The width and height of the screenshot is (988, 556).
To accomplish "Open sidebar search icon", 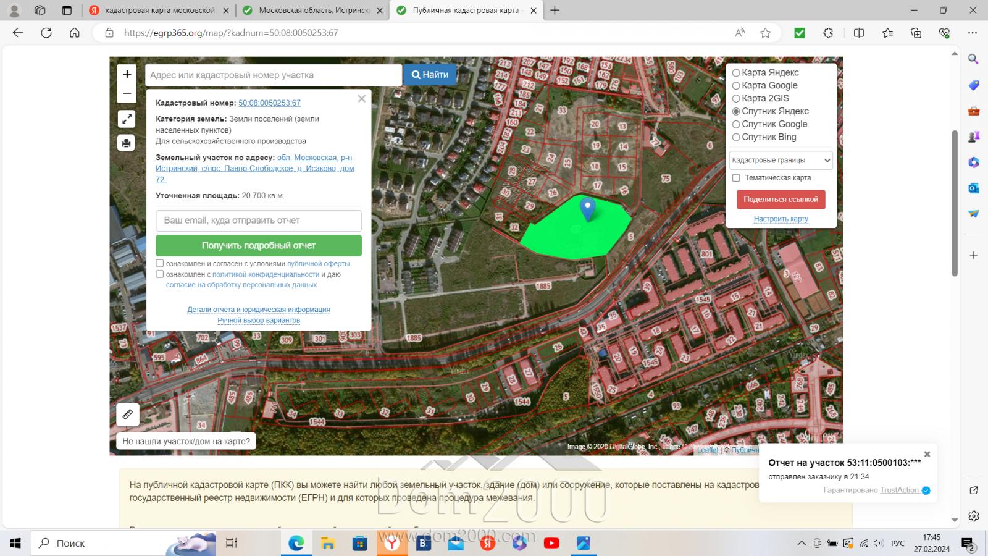I will coord(974,59).
